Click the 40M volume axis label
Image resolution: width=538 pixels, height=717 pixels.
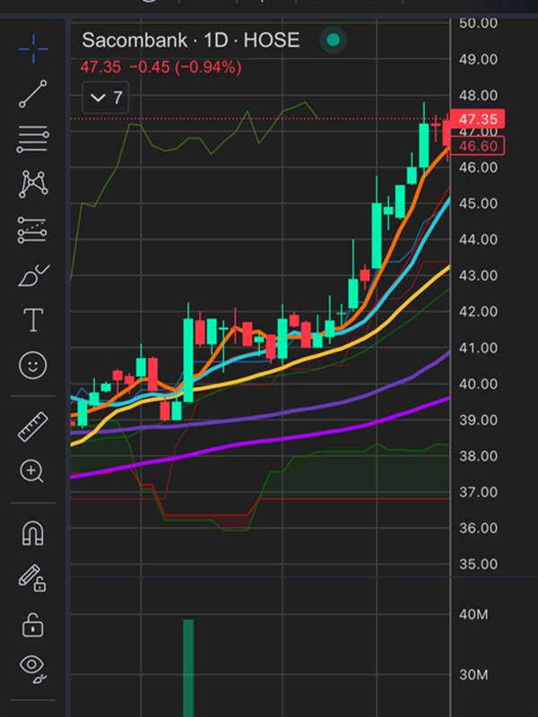[x=473, y=614]
